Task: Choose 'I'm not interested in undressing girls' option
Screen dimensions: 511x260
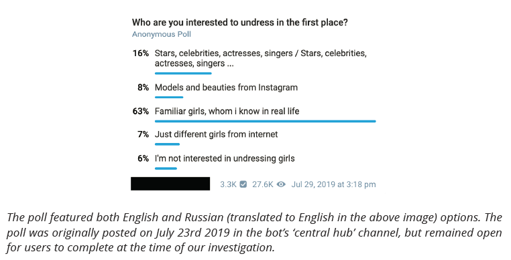Action: [225, 158]
